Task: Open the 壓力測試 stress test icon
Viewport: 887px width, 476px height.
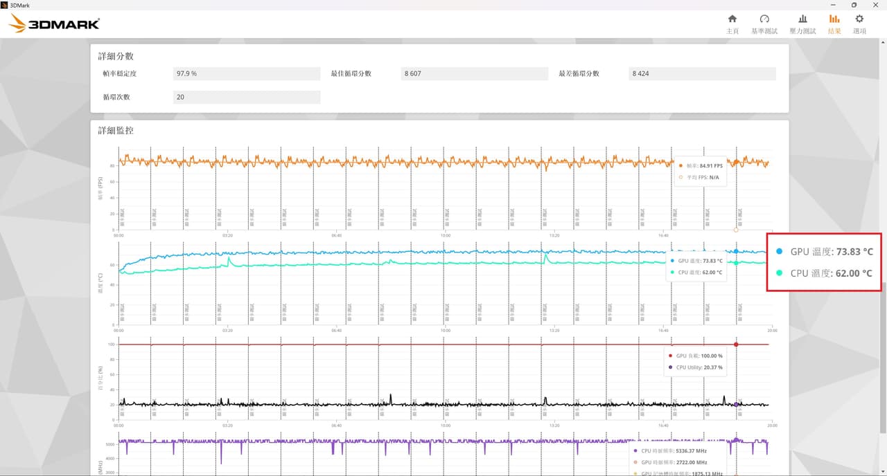Action: point(802,19)
